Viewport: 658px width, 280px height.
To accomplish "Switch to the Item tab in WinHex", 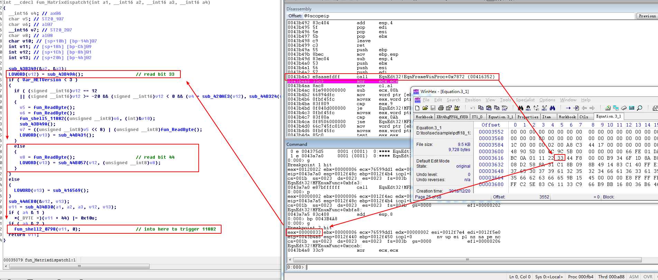I will tap(548, 117).
